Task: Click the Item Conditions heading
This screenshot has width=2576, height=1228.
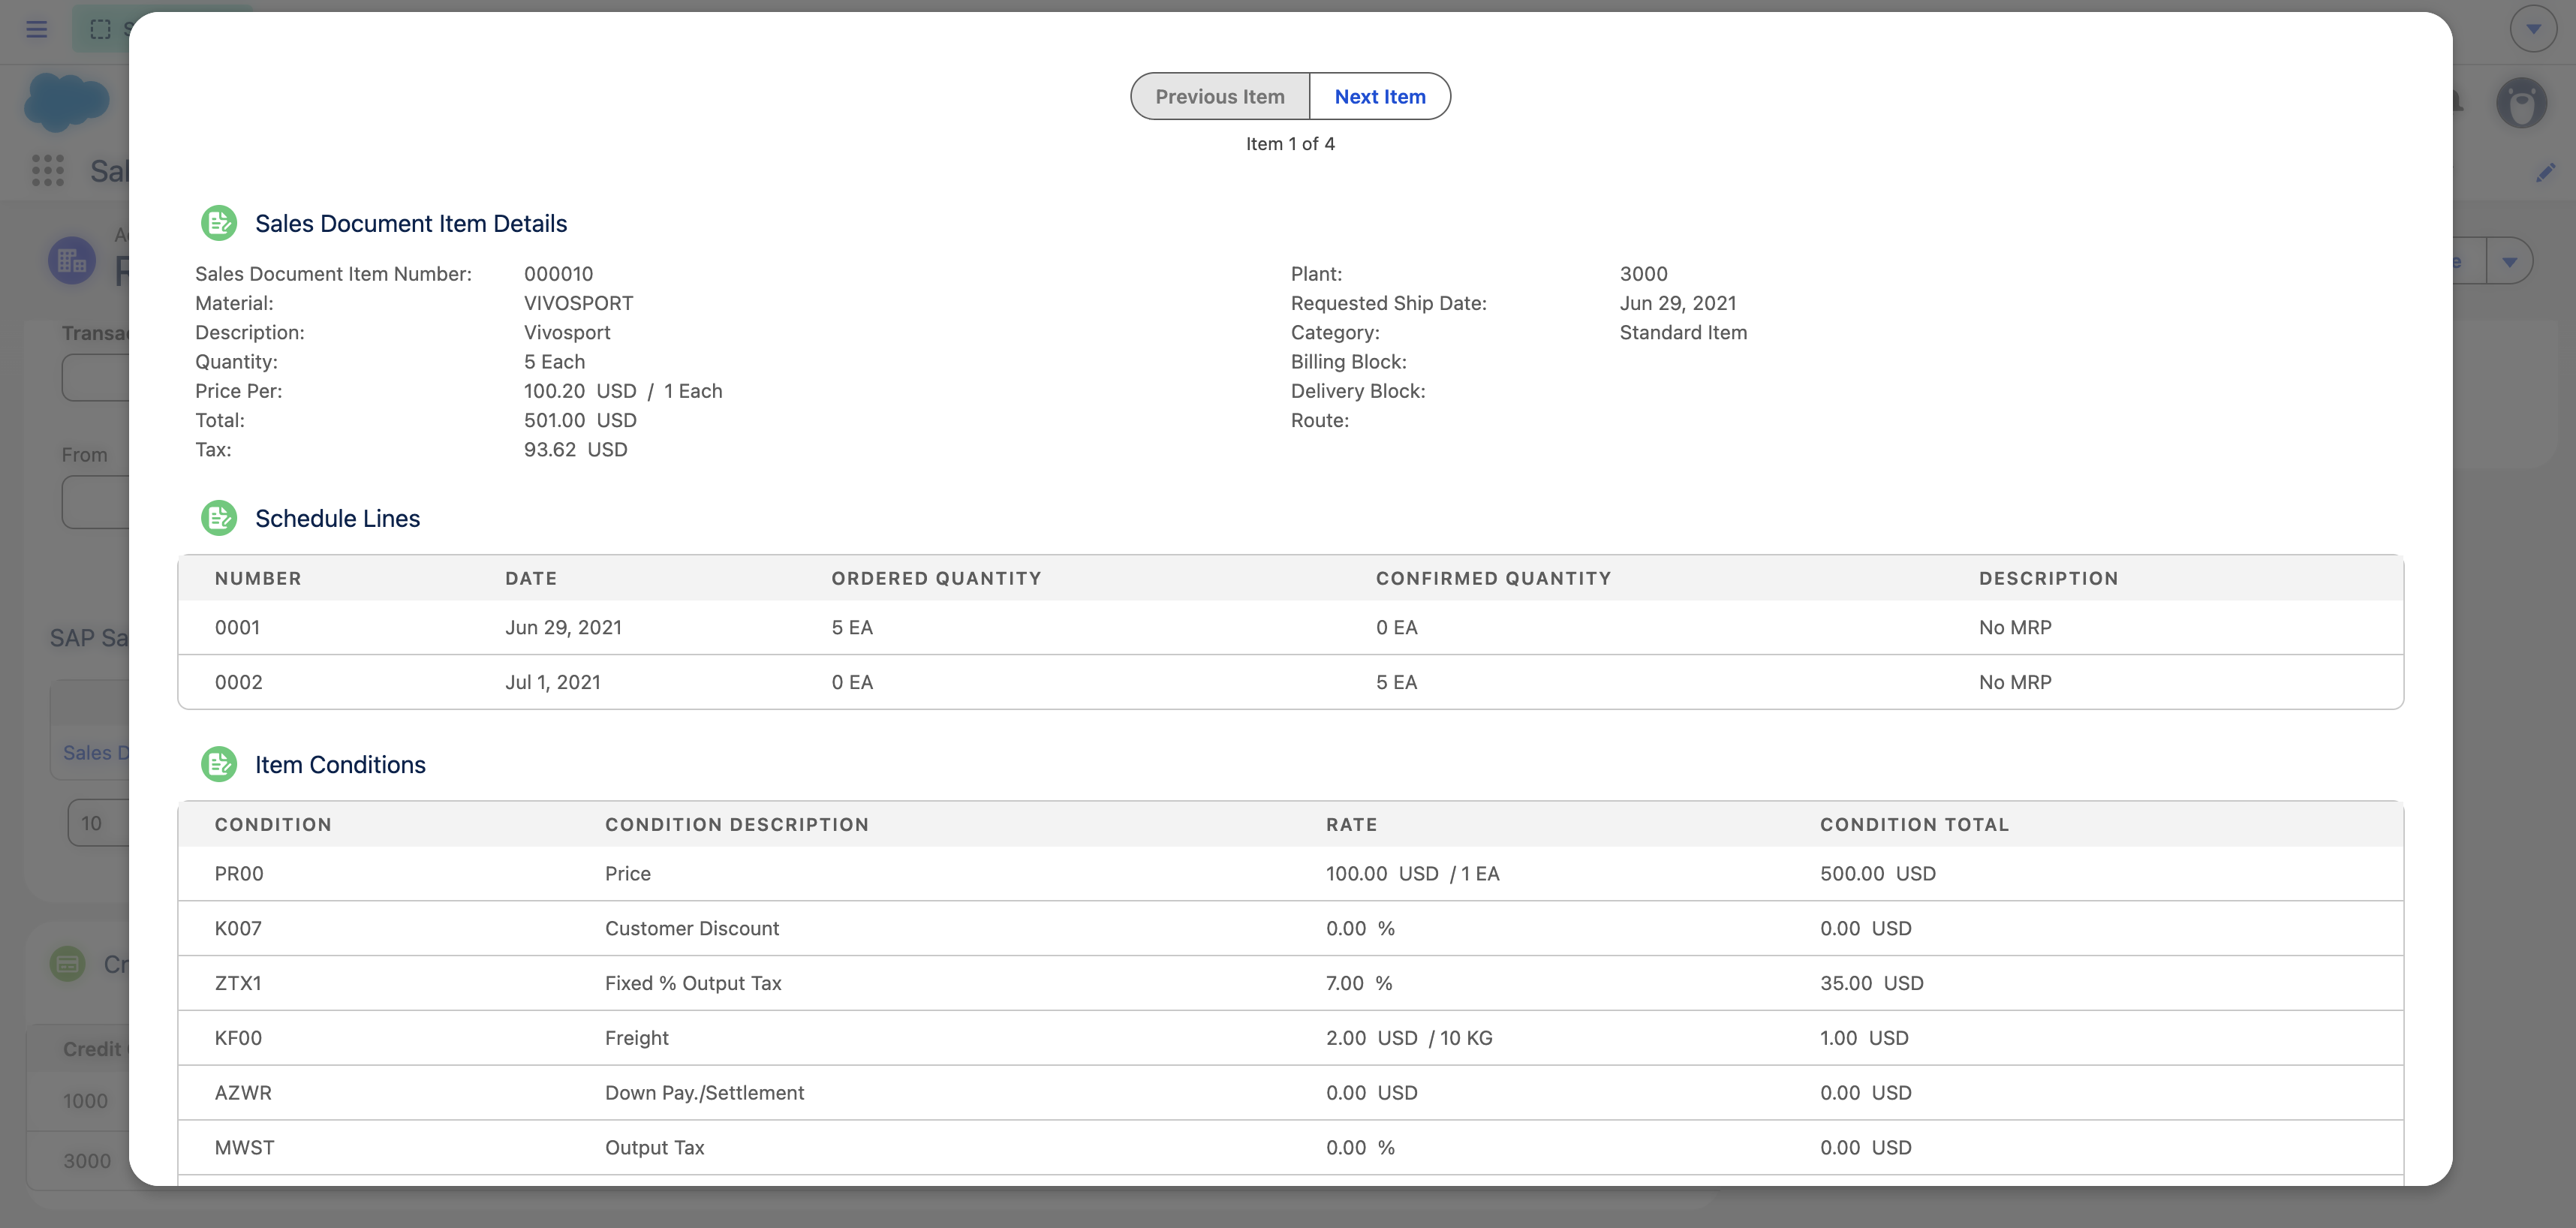Action: 340,764
